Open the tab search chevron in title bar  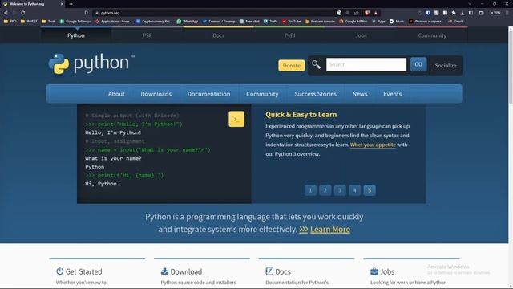470,4
